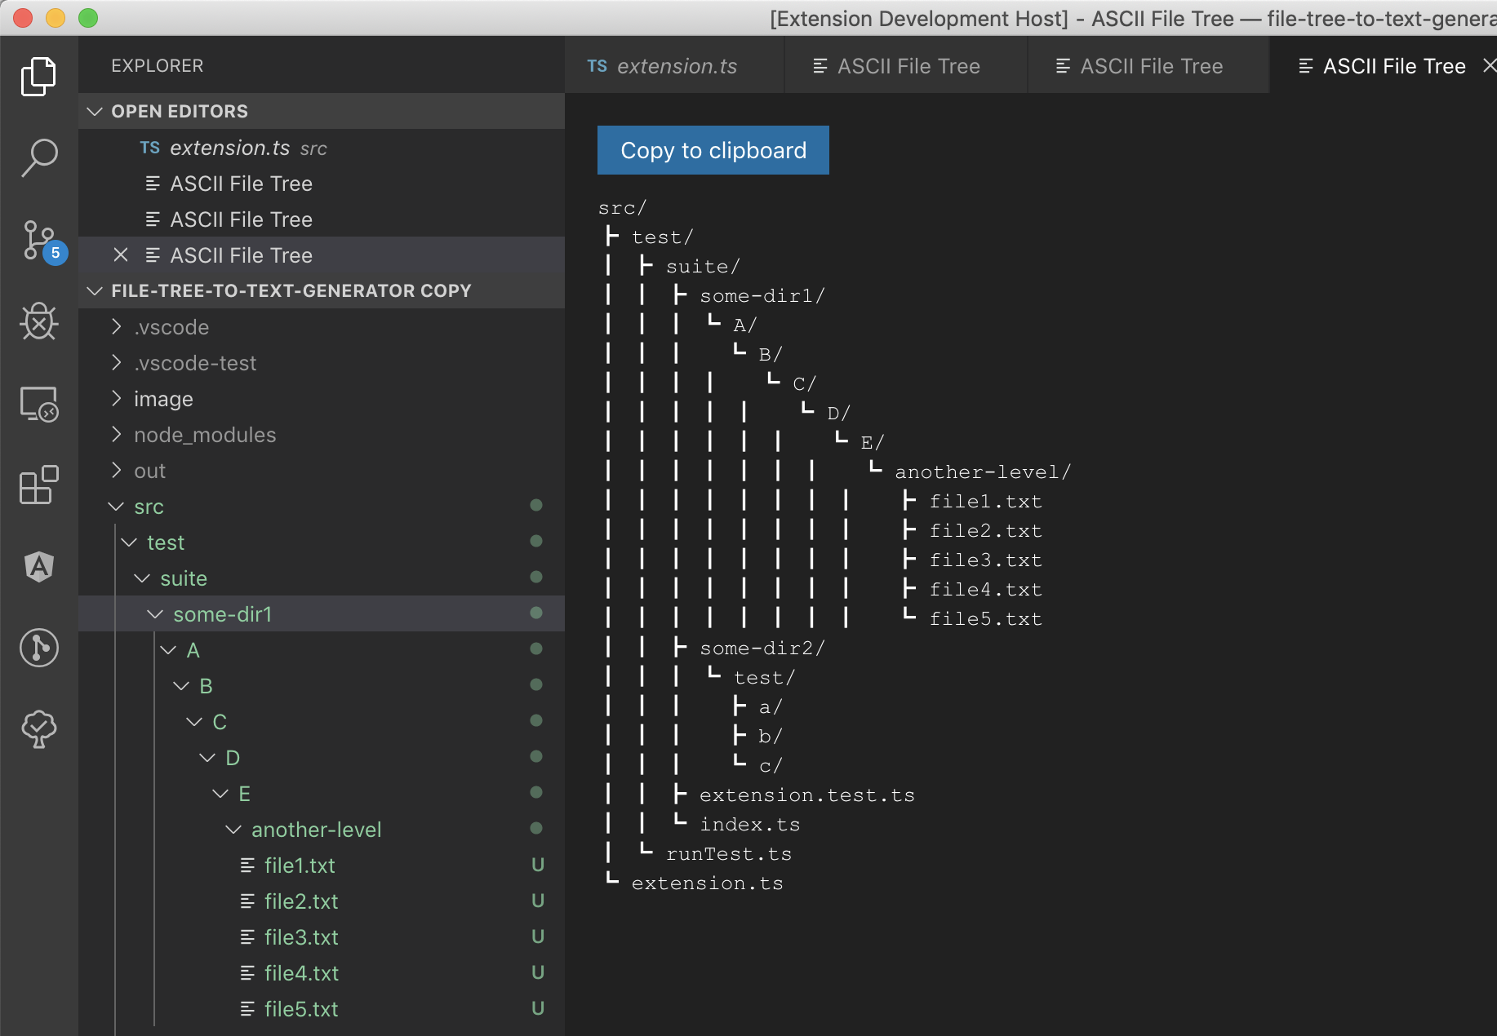Click 'another-level/' in the ASCII tree output
Screen dimensions: 1497x1036
tap(983, 472)
